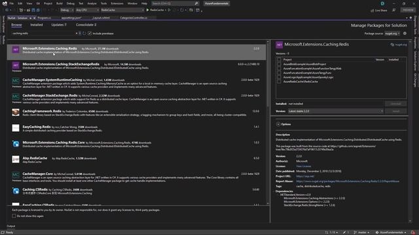Open the Git menu
The image size is (419, 235).
click(x=38, y=3)
